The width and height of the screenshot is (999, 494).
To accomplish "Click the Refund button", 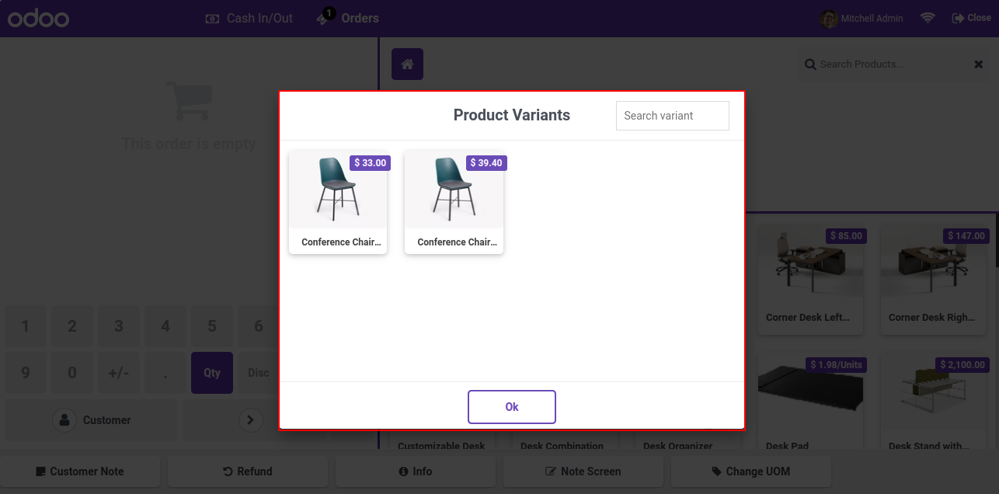I will (248, 471).
